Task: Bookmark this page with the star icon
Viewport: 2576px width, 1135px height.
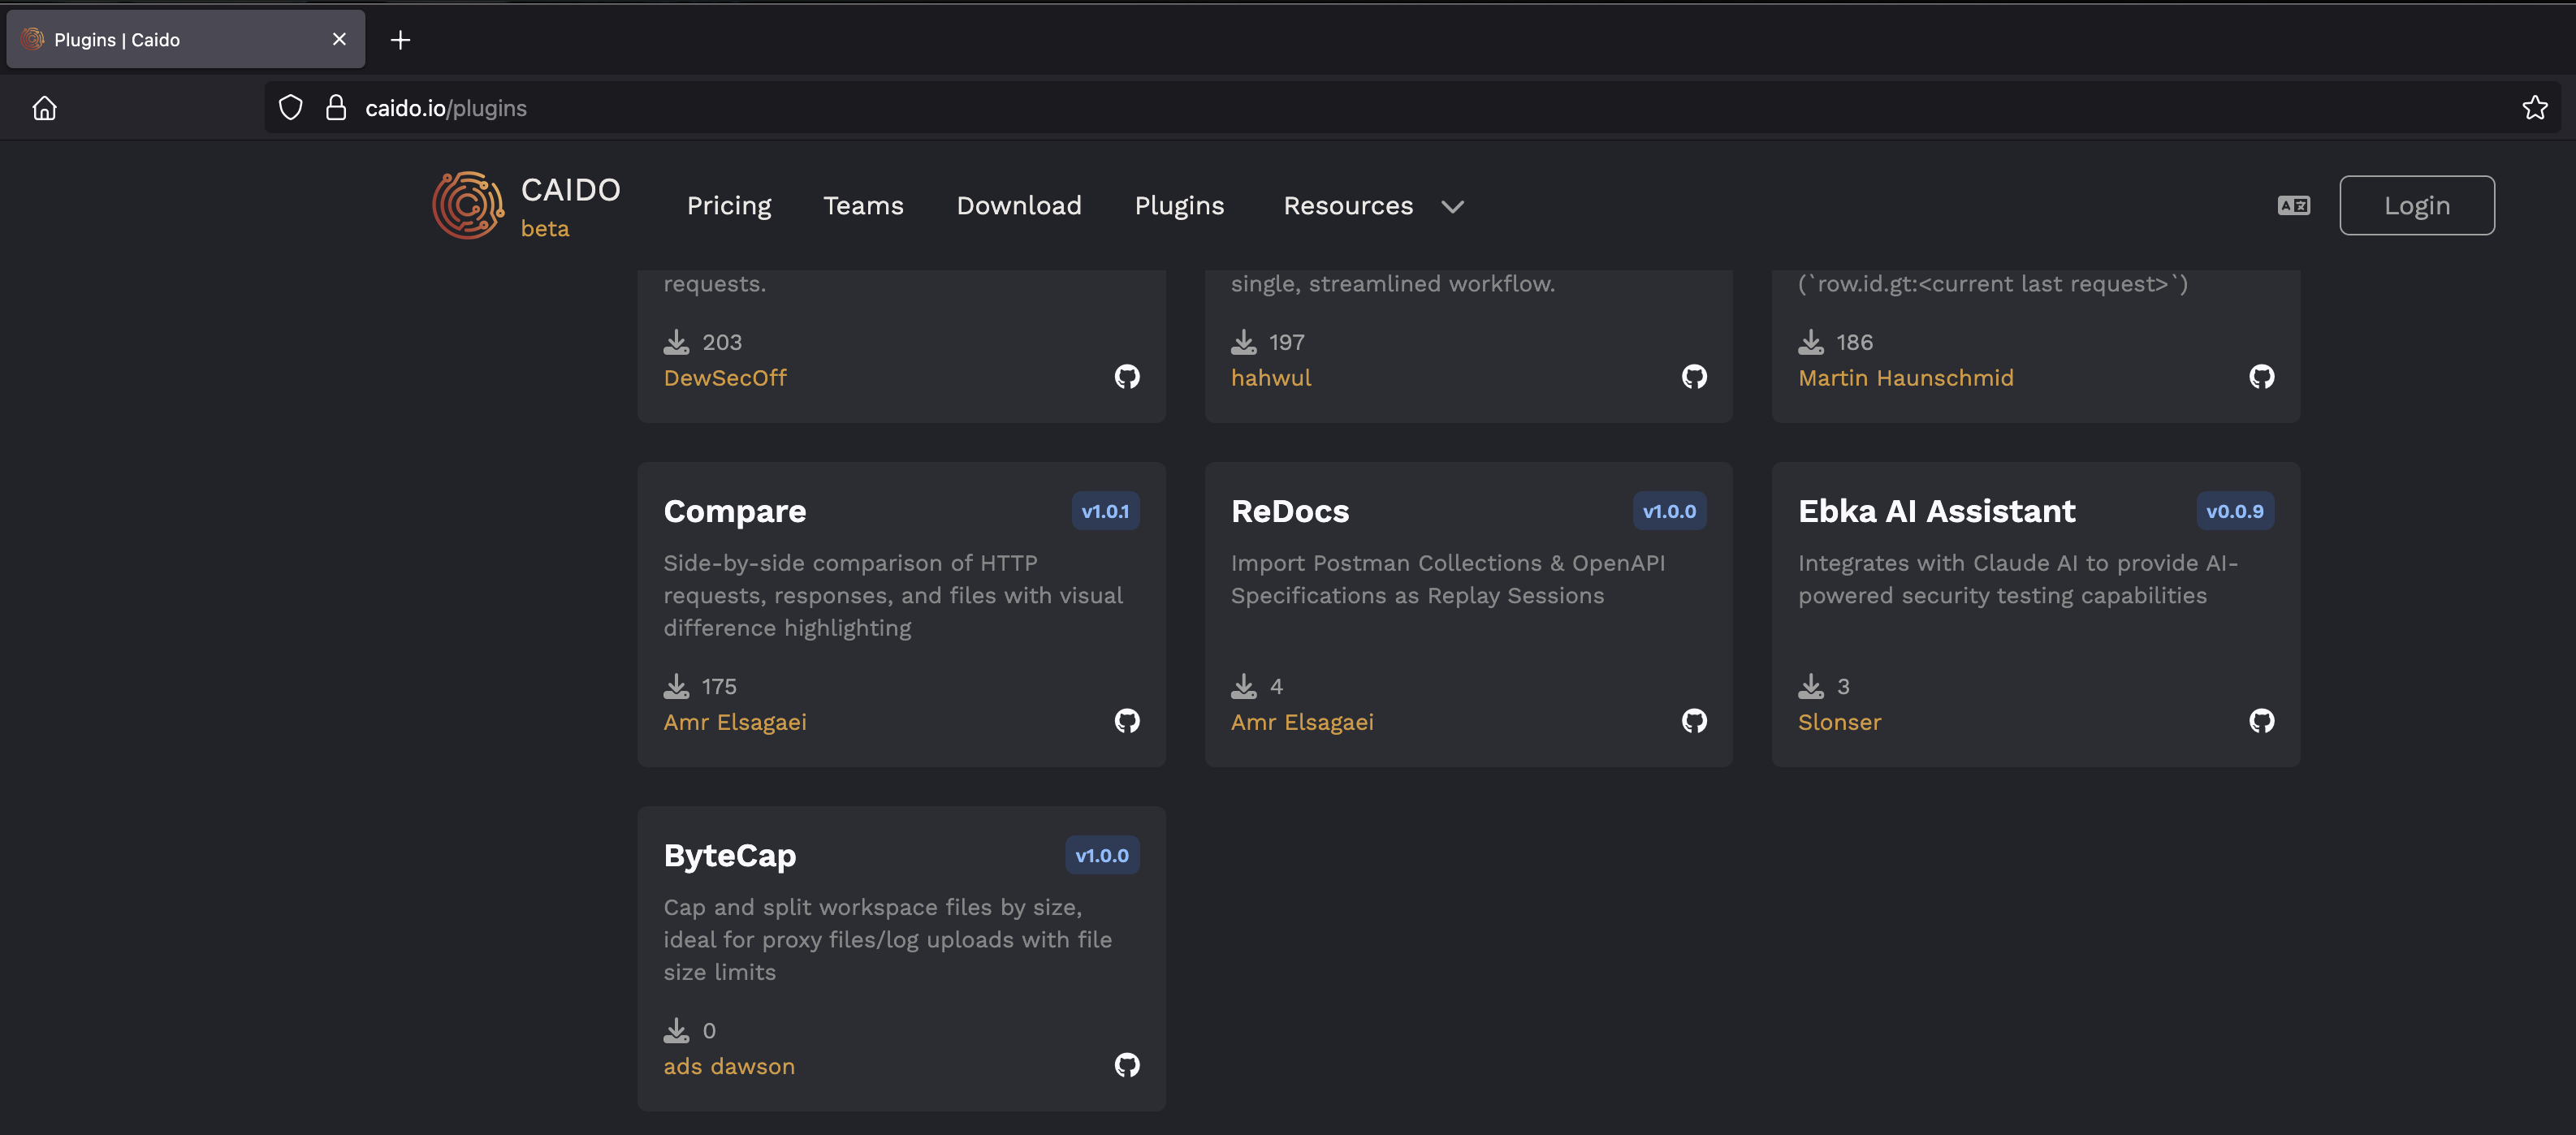Action: pyautogui.click(x=2534, y=108)
